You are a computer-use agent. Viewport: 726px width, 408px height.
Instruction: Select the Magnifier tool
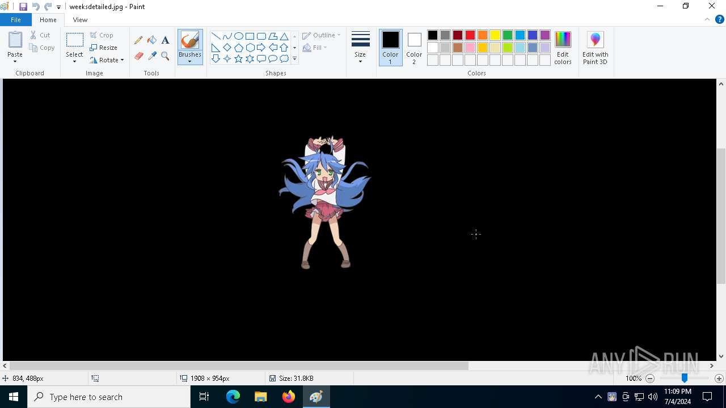coord(165,56)
